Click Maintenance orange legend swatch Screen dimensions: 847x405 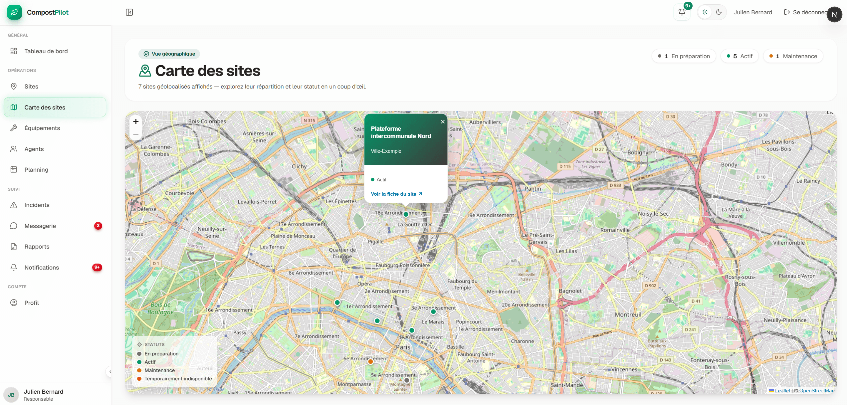coord(139,370)
